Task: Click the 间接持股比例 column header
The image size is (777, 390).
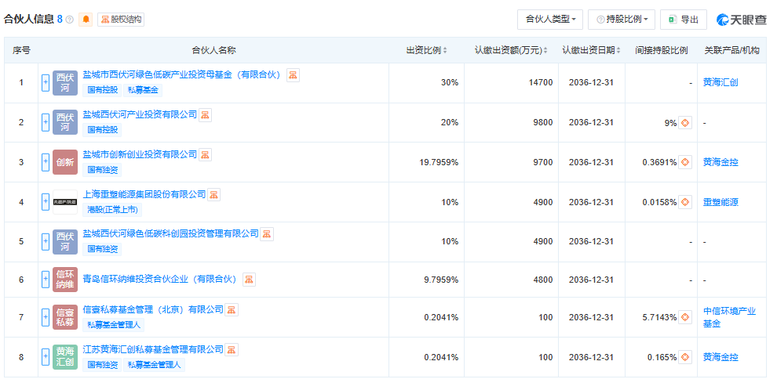Action: pyautogui.click(x=661, y=50)
